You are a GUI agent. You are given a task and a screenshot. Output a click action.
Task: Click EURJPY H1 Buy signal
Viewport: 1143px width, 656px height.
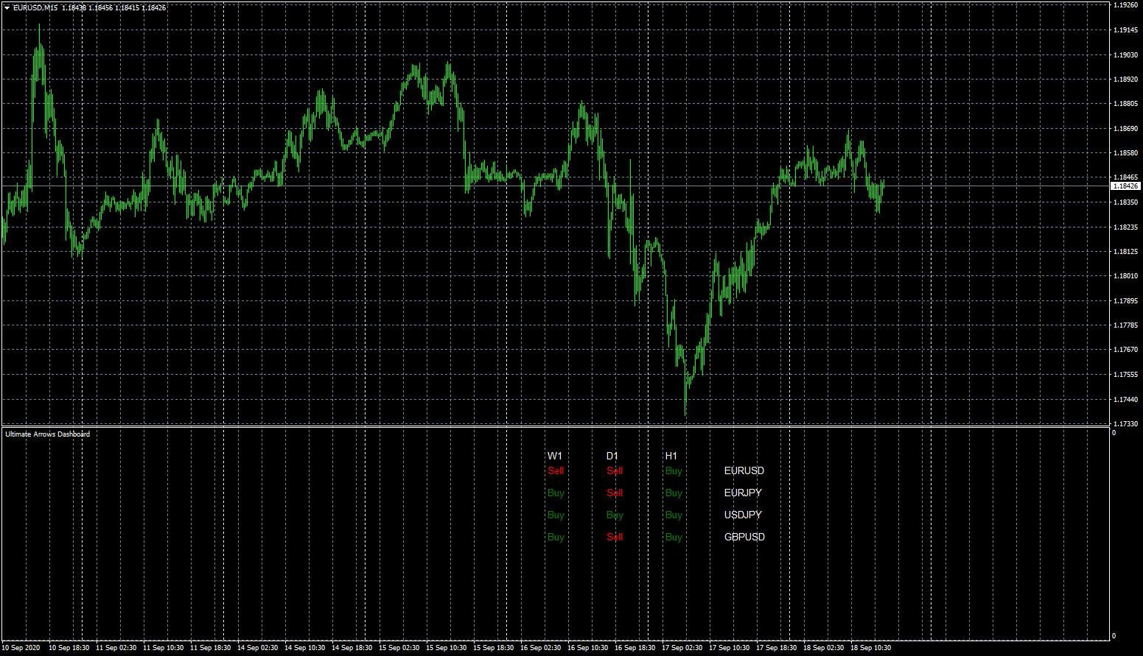point(674,493)
